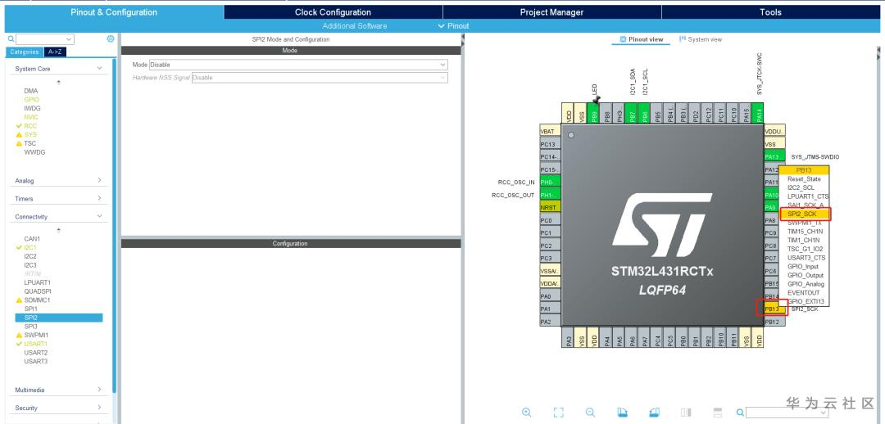Switch to the Clock Configuration tab

coord(333,11)
